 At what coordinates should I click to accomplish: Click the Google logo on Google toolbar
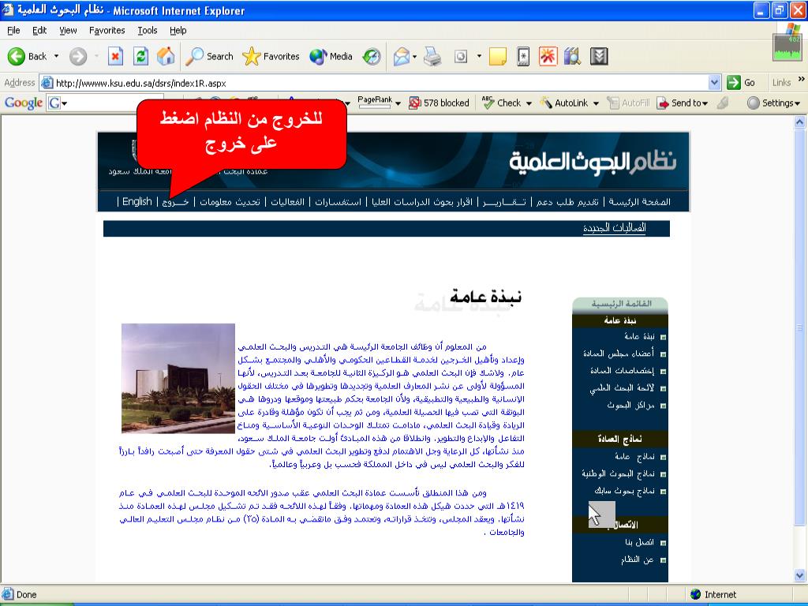[24, 103]
